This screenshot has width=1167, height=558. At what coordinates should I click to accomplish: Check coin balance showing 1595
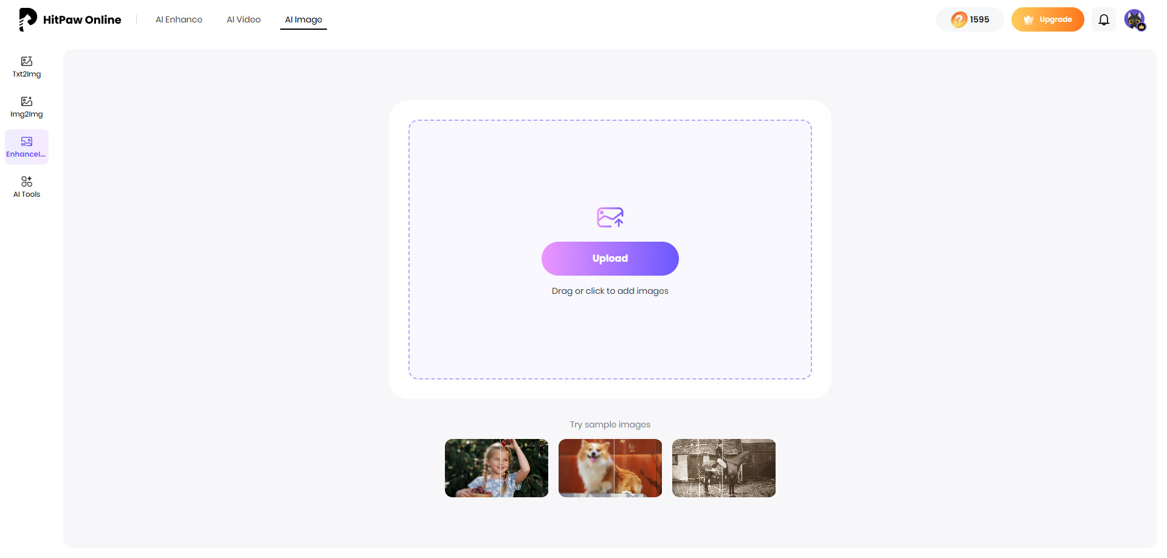[970, 19]
